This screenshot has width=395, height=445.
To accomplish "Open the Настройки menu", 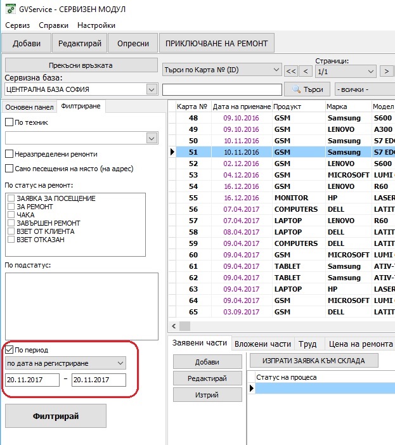I will pos(96,25).
